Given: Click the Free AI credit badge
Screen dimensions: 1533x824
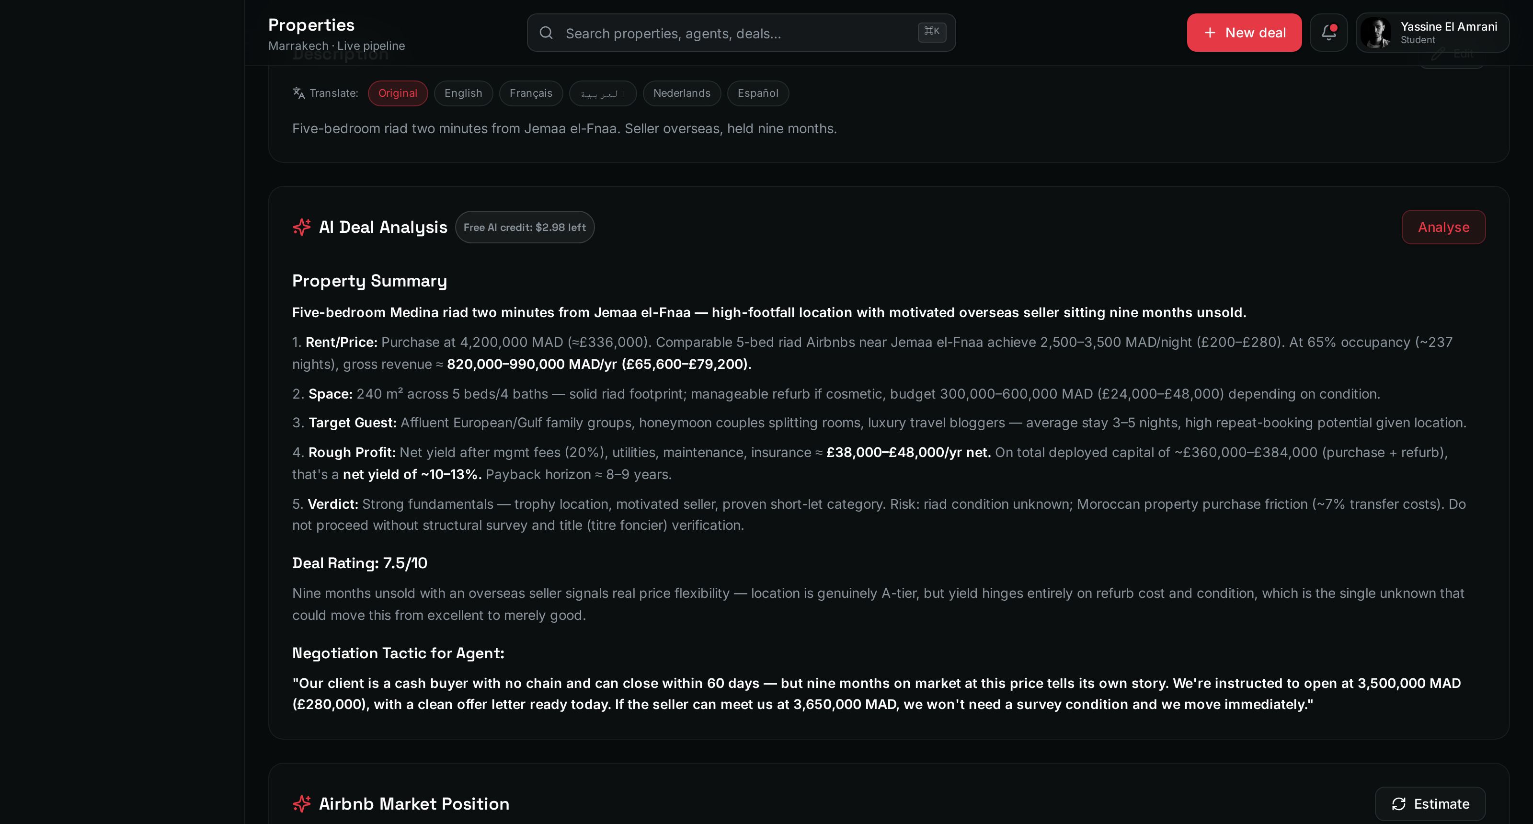Looking at the screenshot, I should coord(525,227).
